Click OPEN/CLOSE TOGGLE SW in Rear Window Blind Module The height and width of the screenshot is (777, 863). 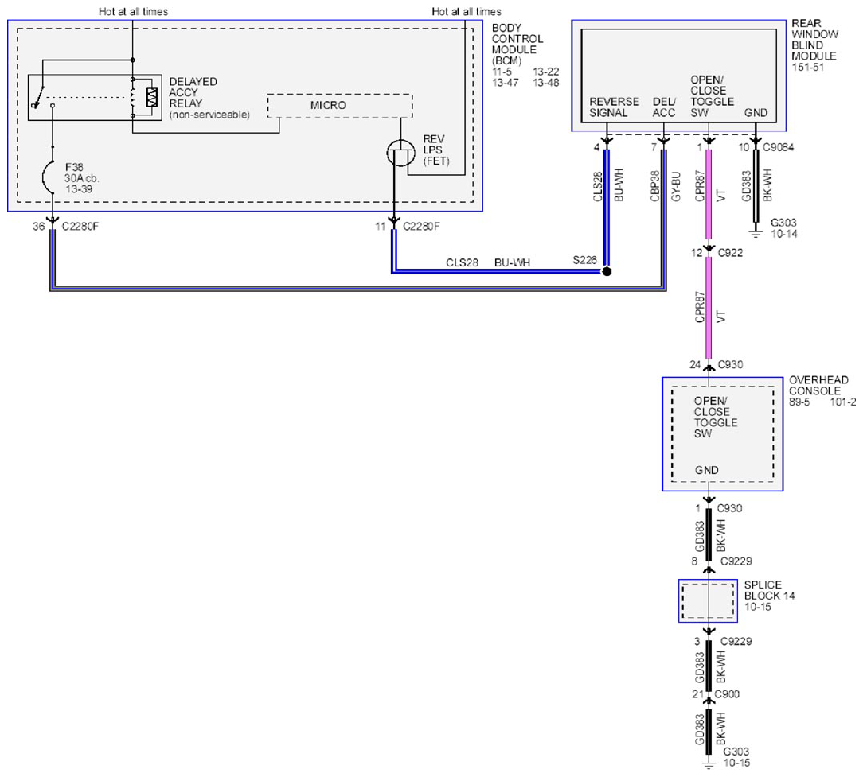[712, 96]
